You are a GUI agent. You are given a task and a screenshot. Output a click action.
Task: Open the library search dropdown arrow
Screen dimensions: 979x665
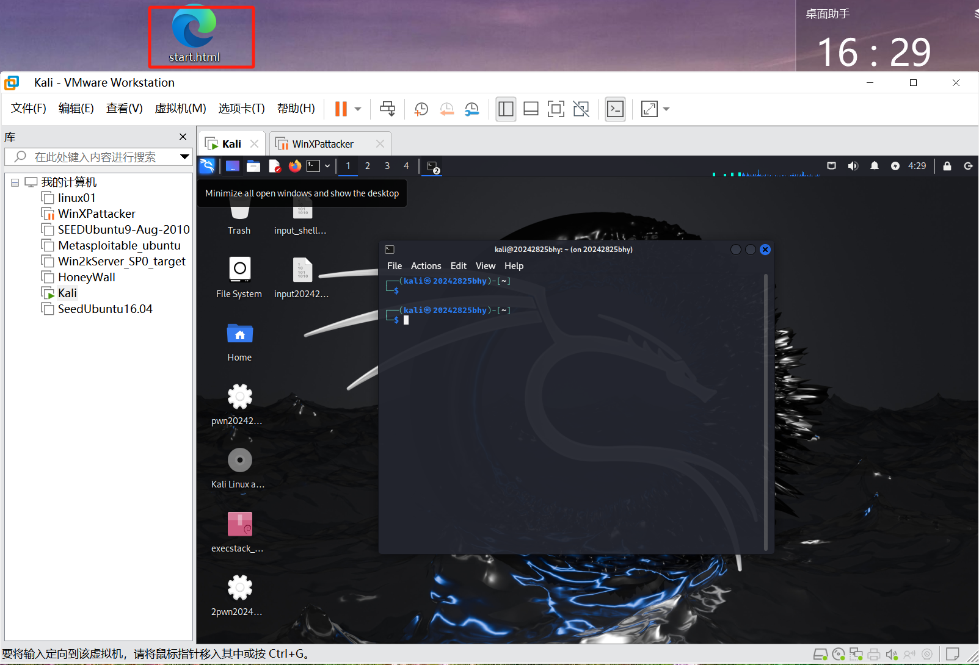(184, 157)
